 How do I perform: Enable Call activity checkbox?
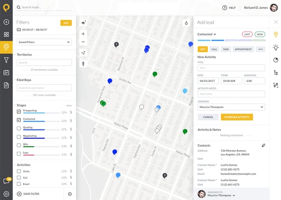(x=19, y=178)
